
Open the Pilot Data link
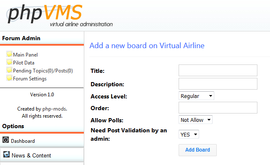coord(23,63)
